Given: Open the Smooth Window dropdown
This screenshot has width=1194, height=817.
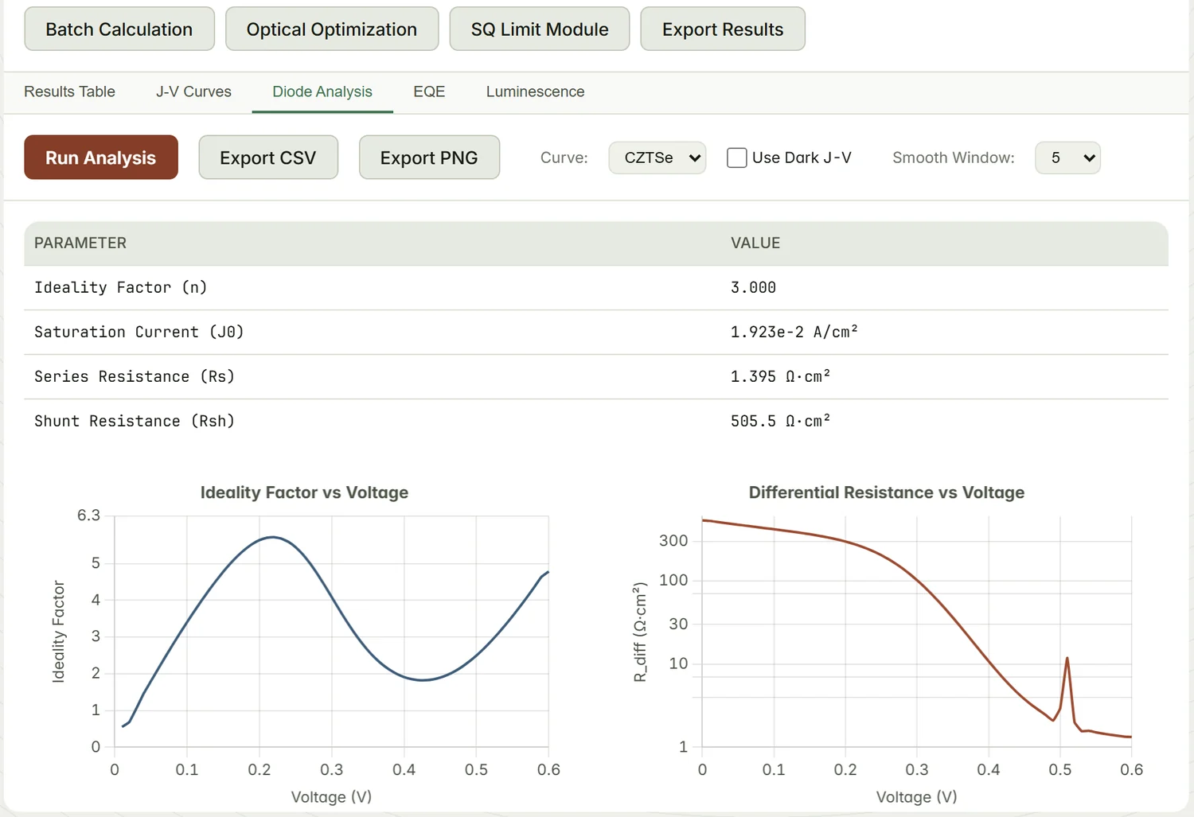Looking at the screenshot, I should 1067,158.
